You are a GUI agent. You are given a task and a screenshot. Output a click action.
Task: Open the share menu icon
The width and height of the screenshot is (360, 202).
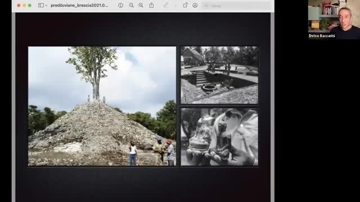coord(151,5)
